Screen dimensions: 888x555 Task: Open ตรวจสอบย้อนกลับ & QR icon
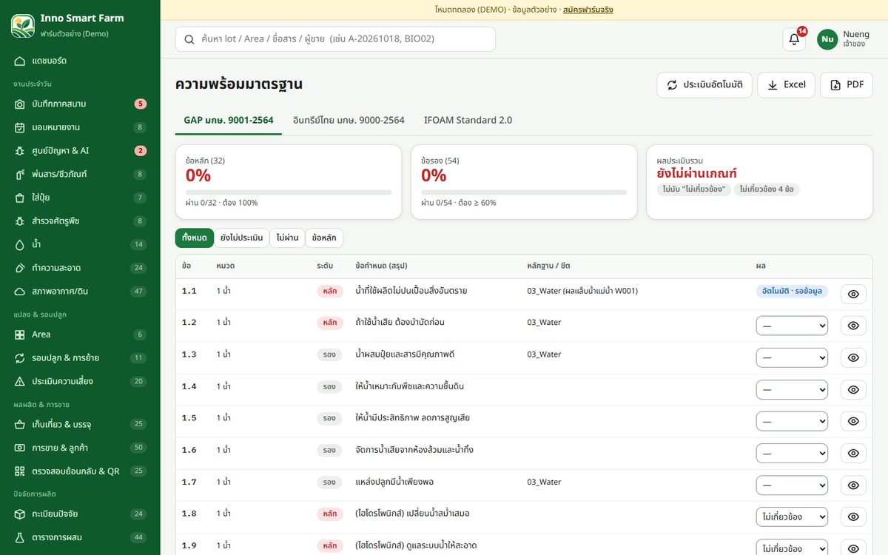20,471
